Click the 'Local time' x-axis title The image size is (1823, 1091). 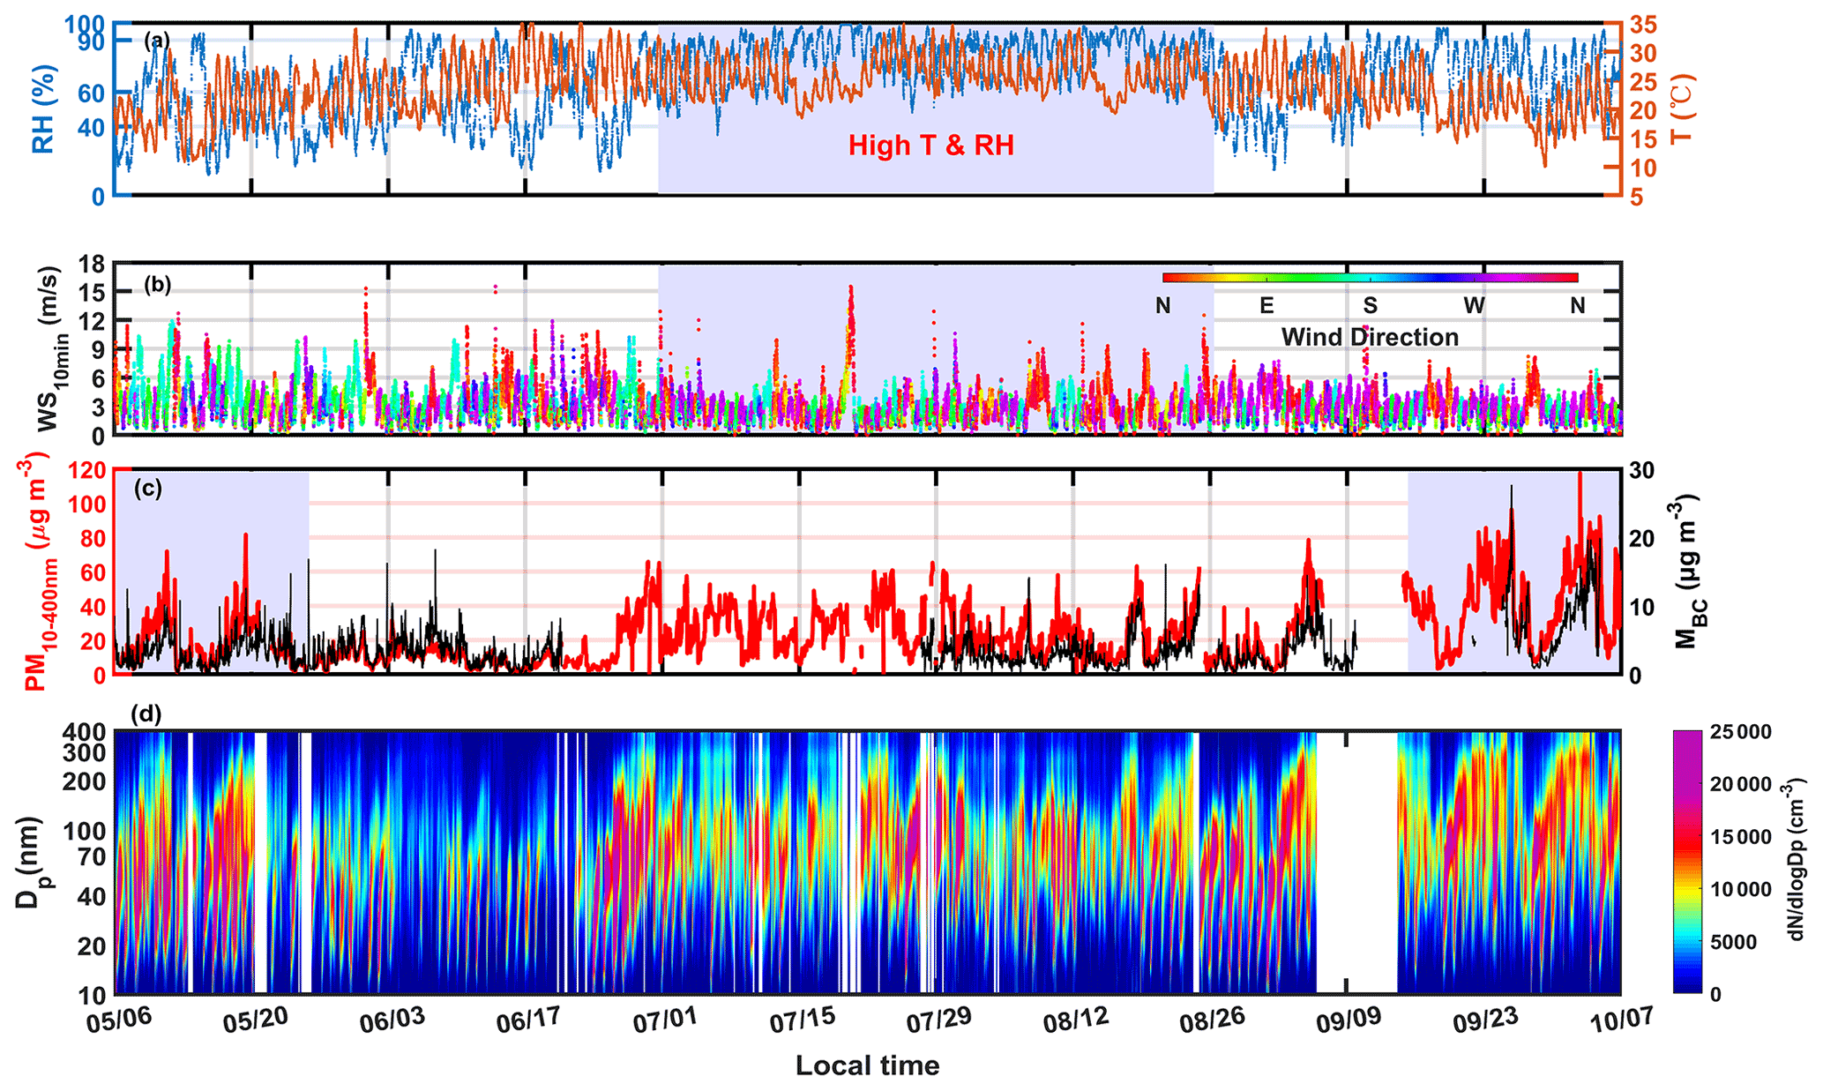click(867, 1065)
